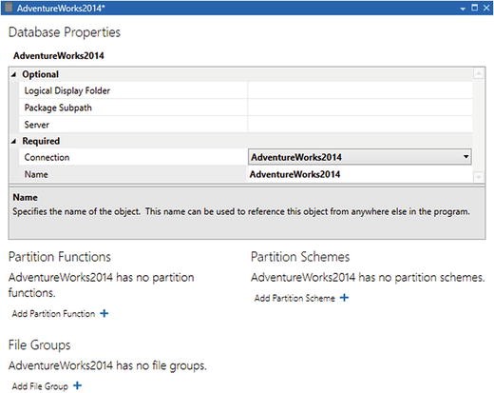Select the Connection property label
Viewport: 494px width, 393px height.
click(47, 157)
